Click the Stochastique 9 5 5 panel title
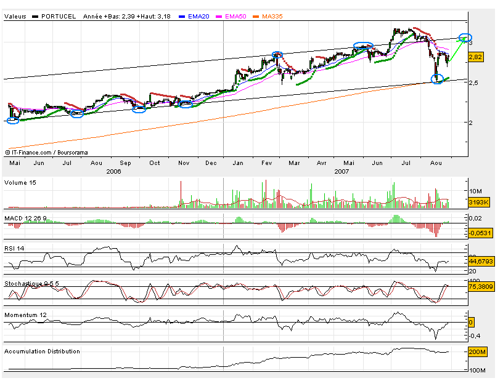This screenshot has height=386, width=503. [31, 283]
